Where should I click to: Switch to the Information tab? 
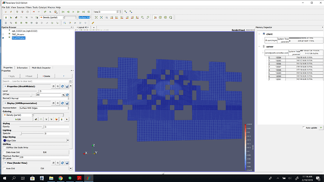pyautogui.click(x=22, y=68)
